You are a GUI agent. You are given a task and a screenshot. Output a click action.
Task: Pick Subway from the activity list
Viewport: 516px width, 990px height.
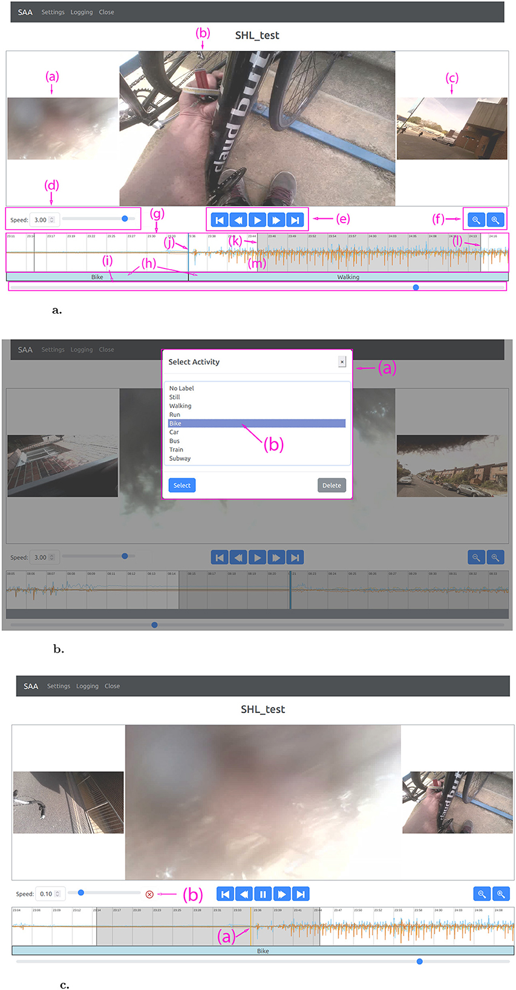(x=180, y=458)
